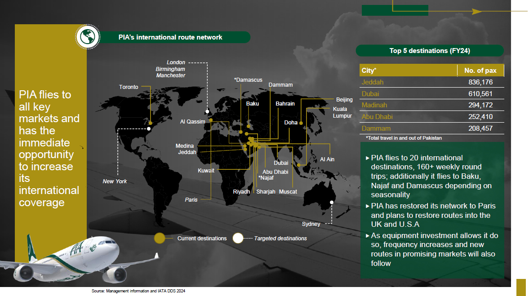Click the 252,410 passenger value
529x296 pixels.
(x=480, y=117)
